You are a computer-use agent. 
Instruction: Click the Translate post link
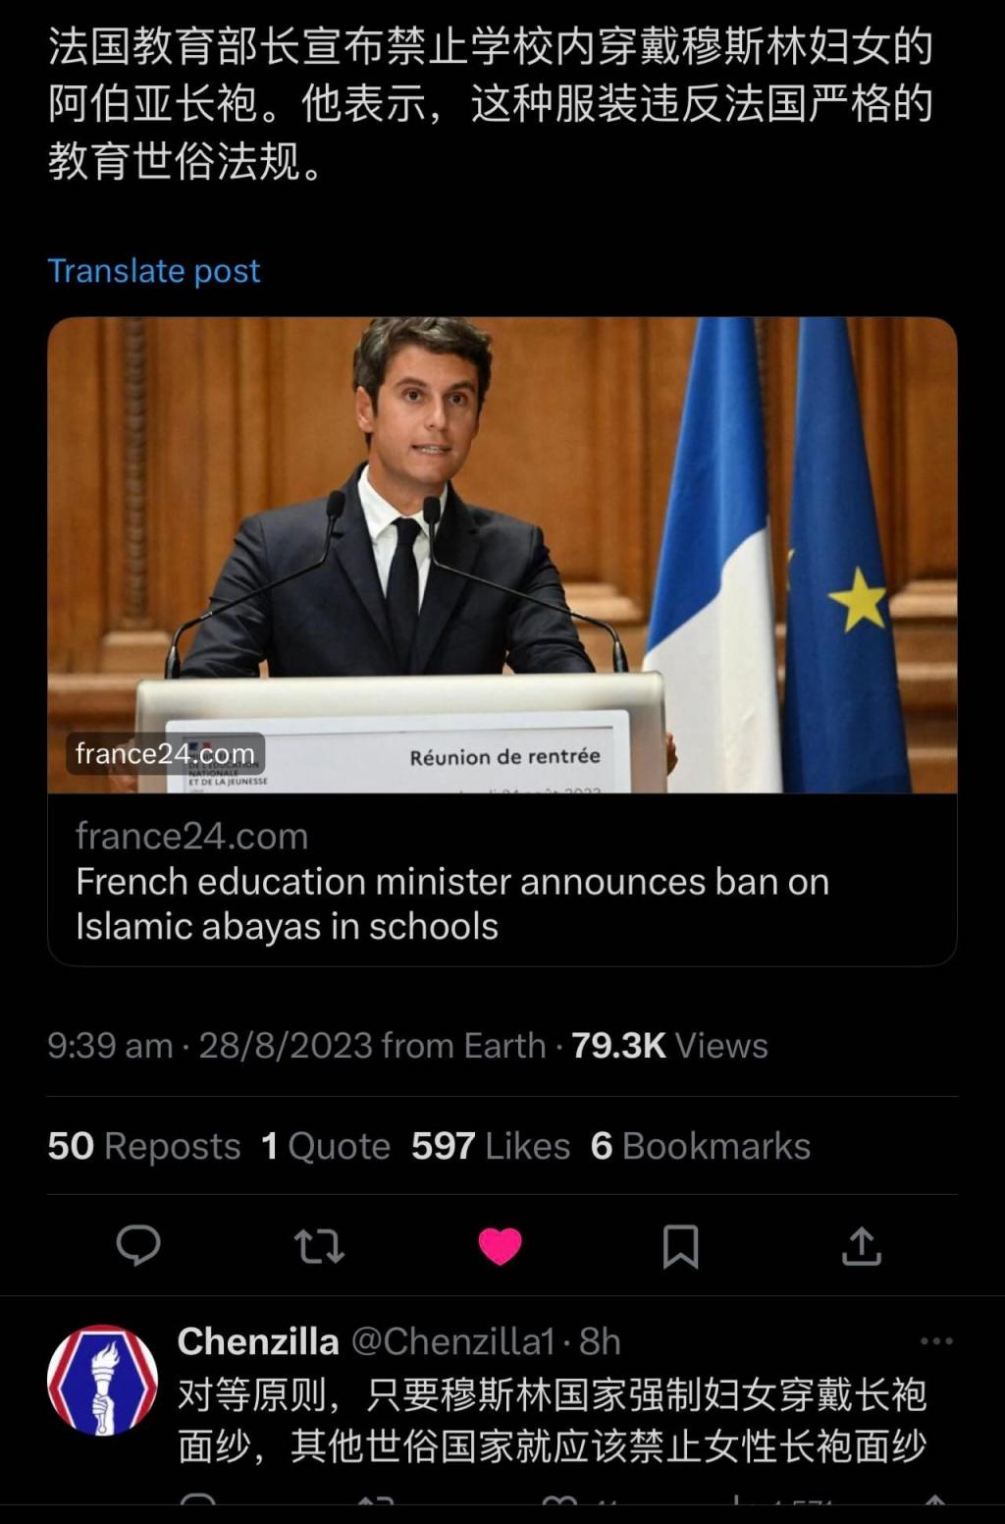pos(154,271)
